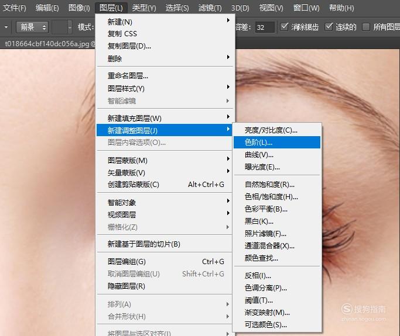Select 黑白(K)... adjustment layer

point(277,221)
